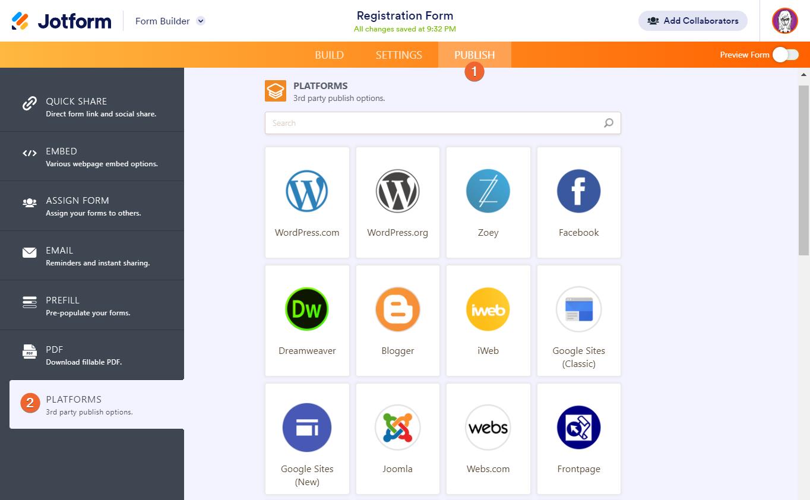Image resolution: width=810 pixels, height=500 pixels.
Task: Choose the Joomla platform icon
Action: coord(398,428)
